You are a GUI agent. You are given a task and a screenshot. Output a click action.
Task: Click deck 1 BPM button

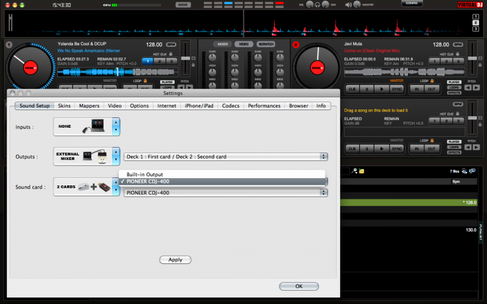click(171, 44)
